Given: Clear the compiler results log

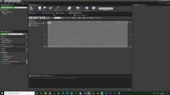Looking at the screenshot, I should (130, 89).
